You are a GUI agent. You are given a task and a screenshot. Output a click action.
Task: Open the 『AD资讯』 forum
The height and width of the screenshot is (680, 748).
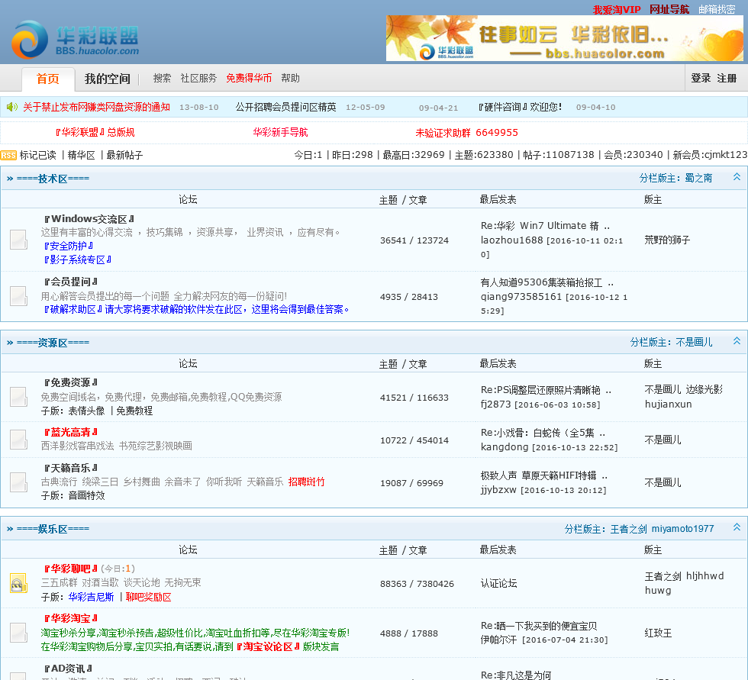pos(68,669)
